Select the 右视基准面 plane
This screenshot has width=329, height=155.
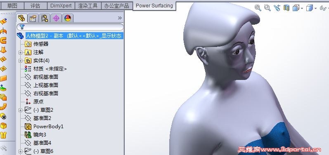(46, 94)
